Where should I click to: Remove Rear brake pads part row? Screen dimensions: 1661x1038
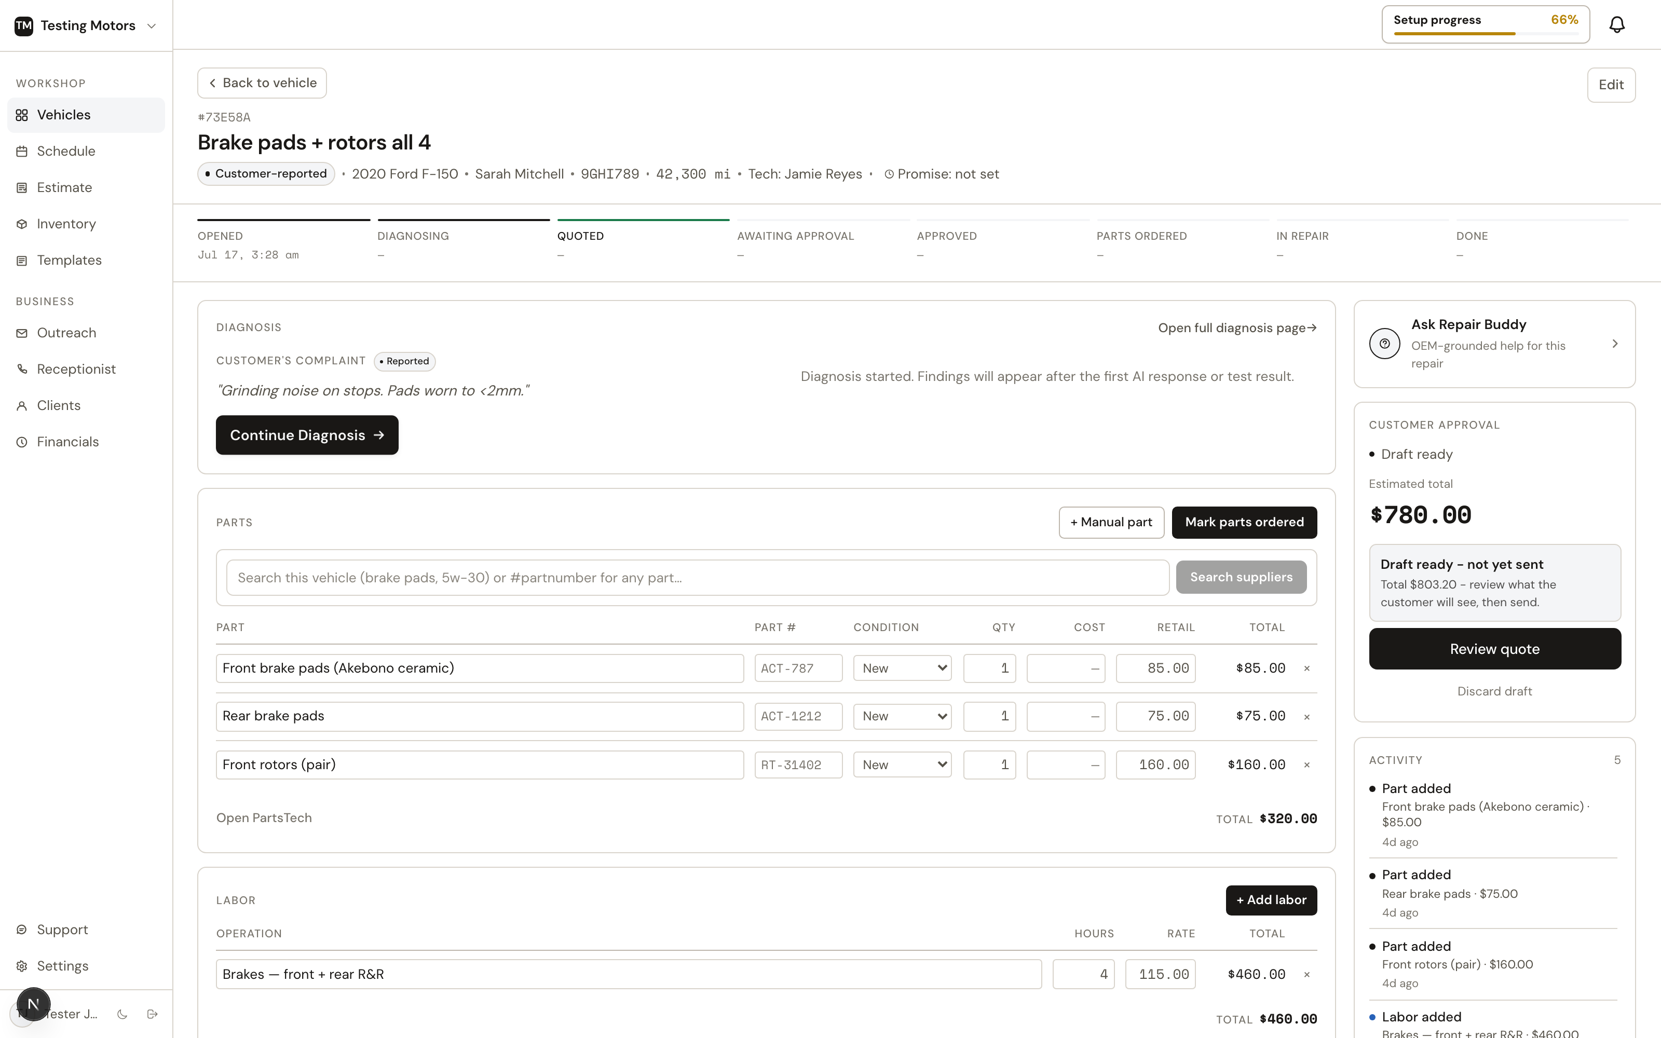click(1307, 717)
